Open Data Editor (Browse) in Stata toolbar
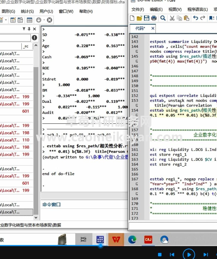The image size is (217, 259). 20,20
